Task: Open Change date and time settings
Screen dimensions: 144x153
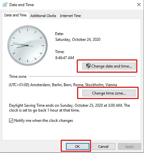Action: (109, 66)
